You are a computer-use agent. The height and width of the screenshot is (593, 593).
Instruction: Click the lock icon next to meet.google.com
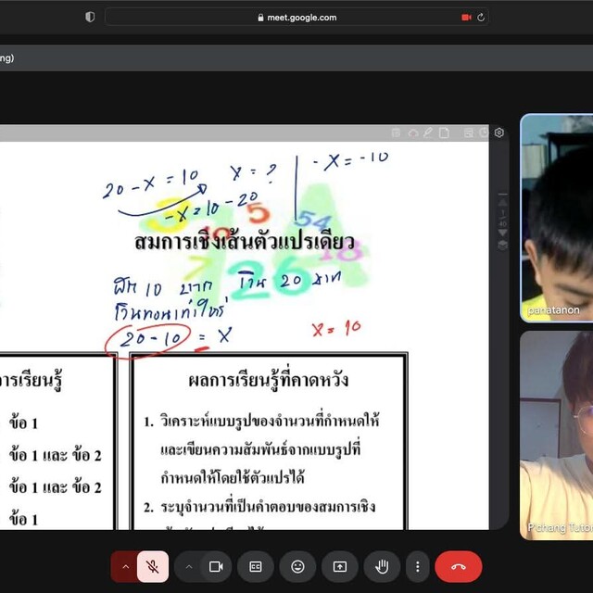tap(260, 18)
